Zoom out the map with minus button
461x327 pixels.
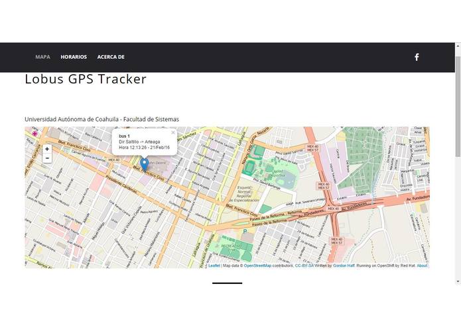click(47, 158)
